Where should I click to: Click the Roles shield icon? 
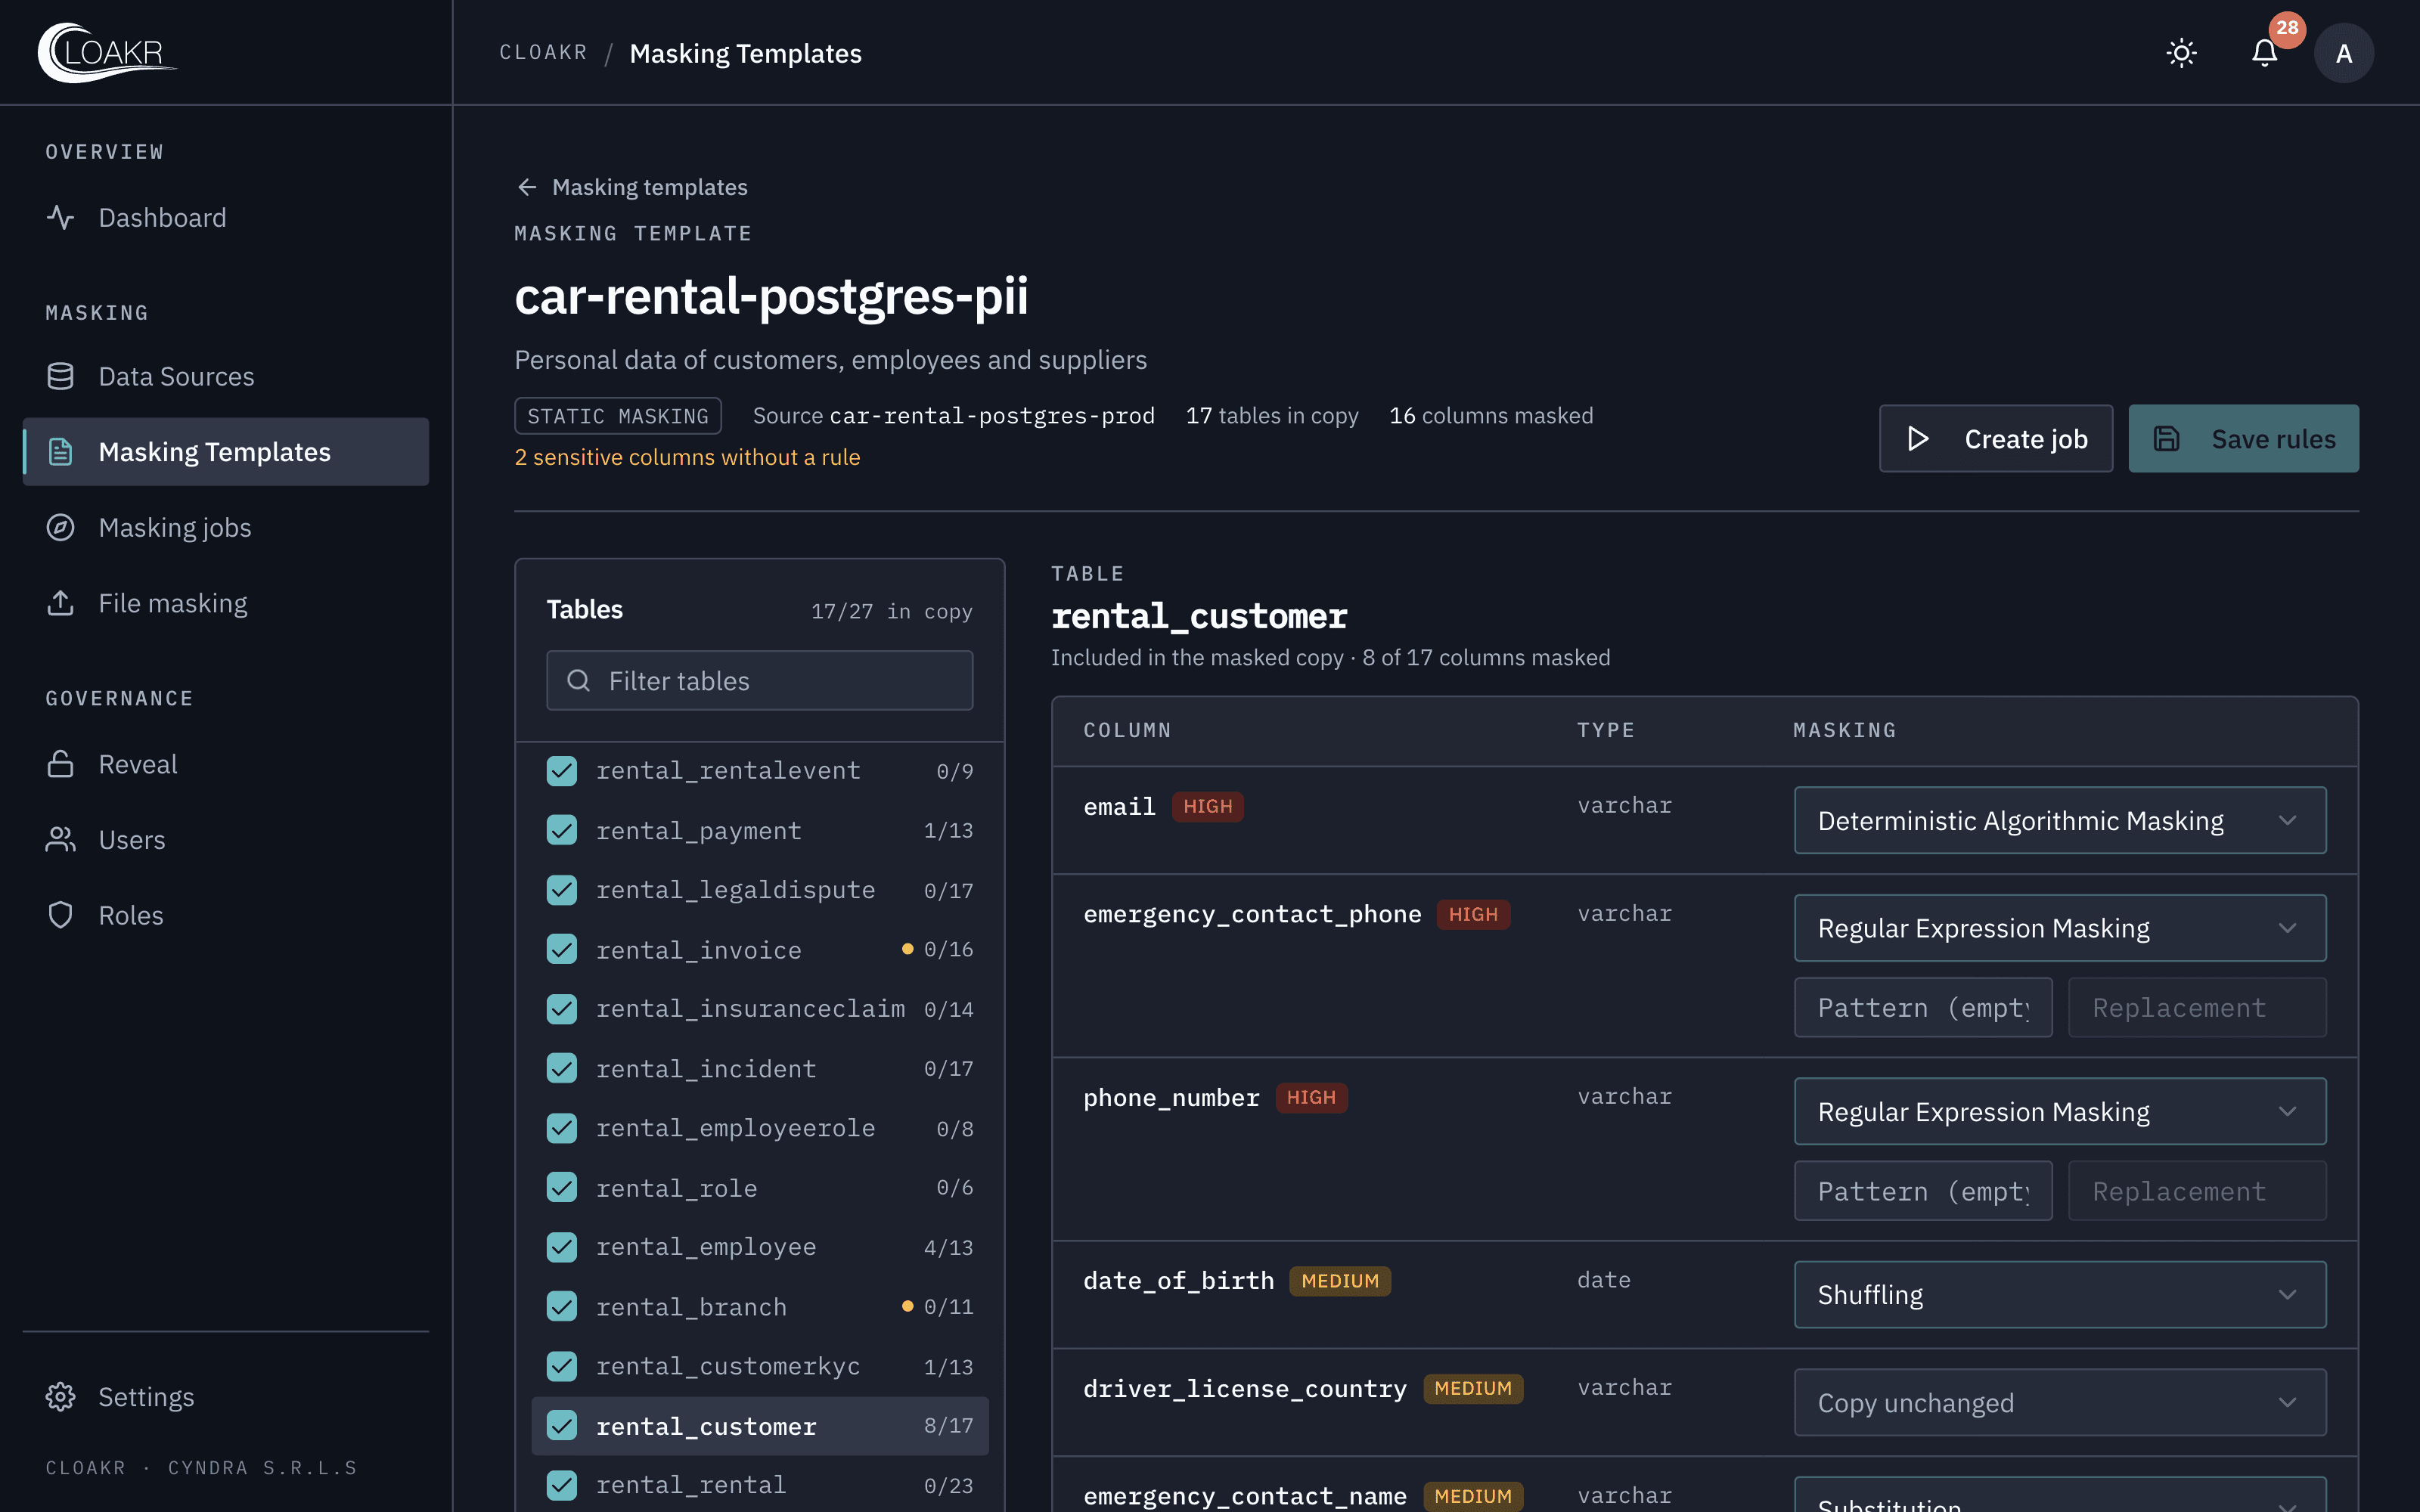point(61,915)
